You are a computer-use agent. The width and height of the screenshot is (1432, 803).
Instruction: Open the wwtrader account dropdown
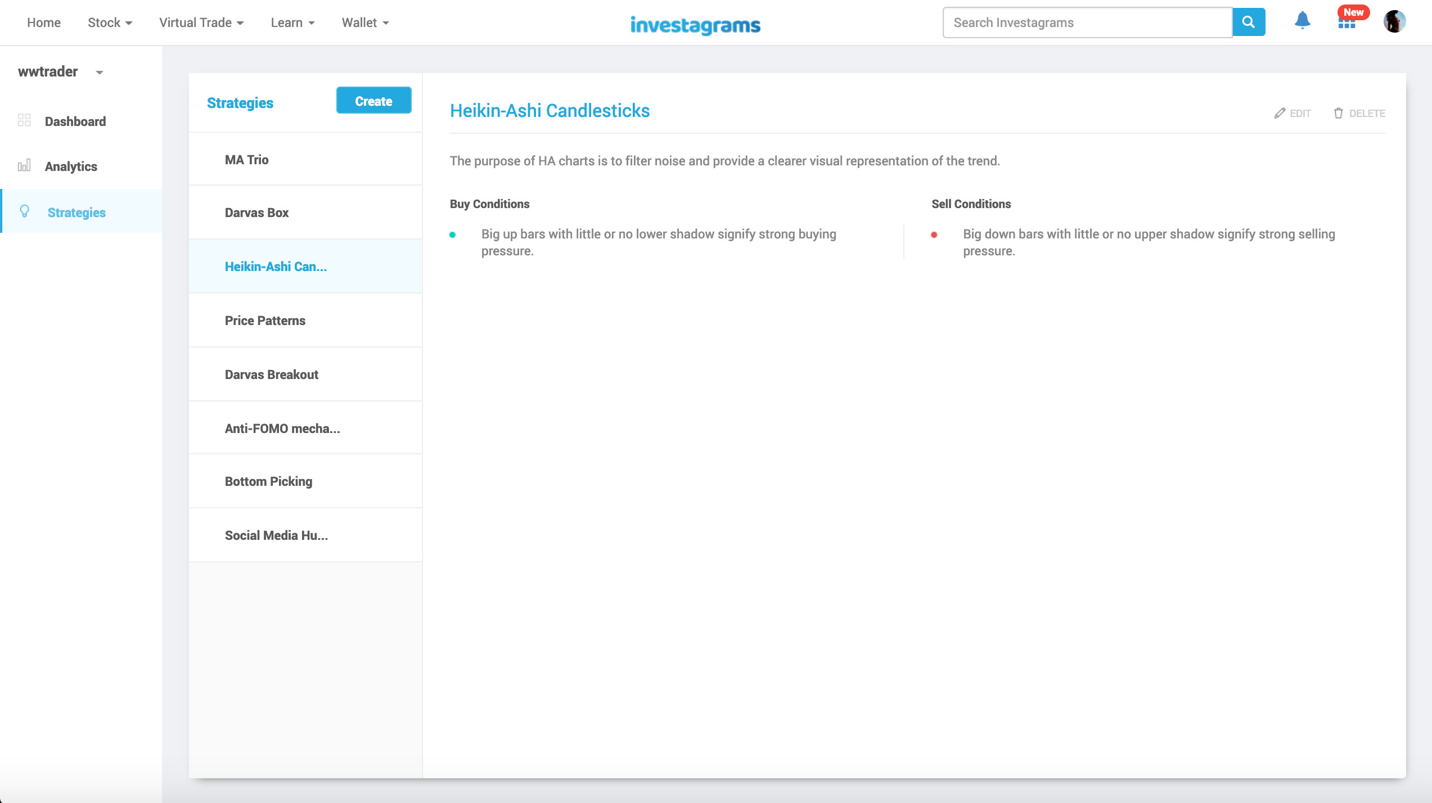tap(61, 71)
